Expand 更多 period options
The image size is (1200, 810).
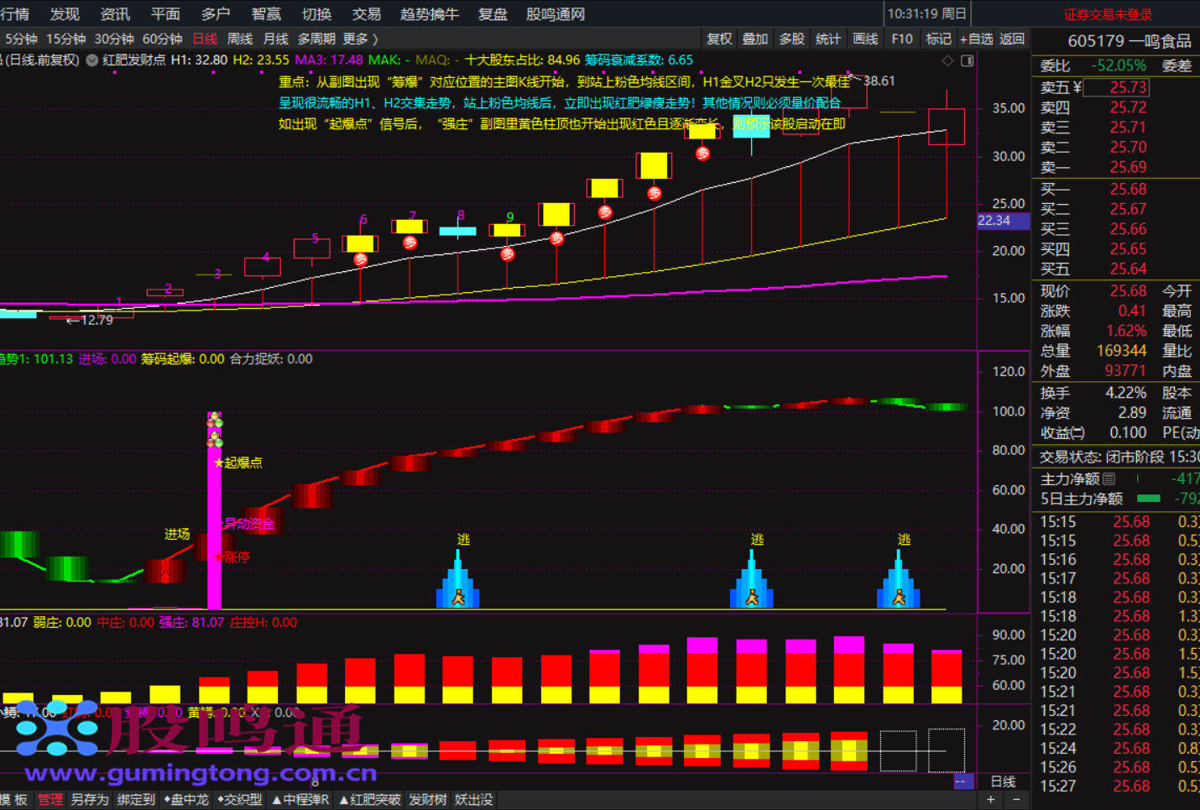[360, 39]
